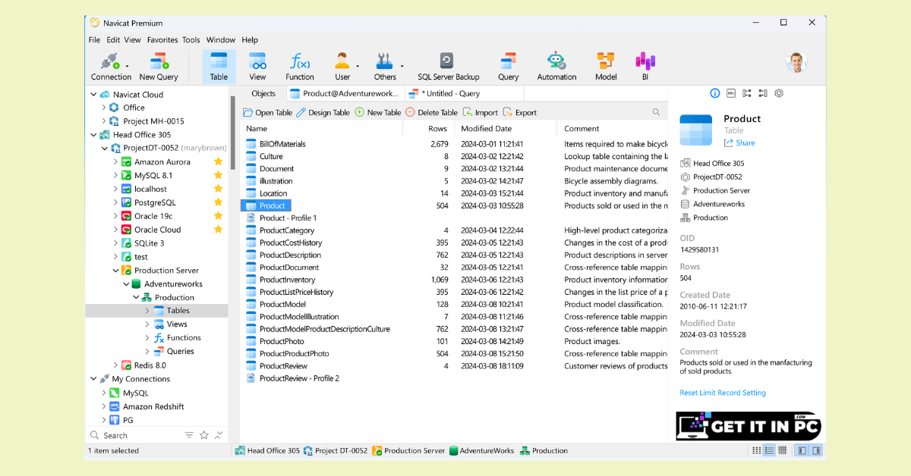Switch to the View objects toolbar button

[x=257, y=67]
